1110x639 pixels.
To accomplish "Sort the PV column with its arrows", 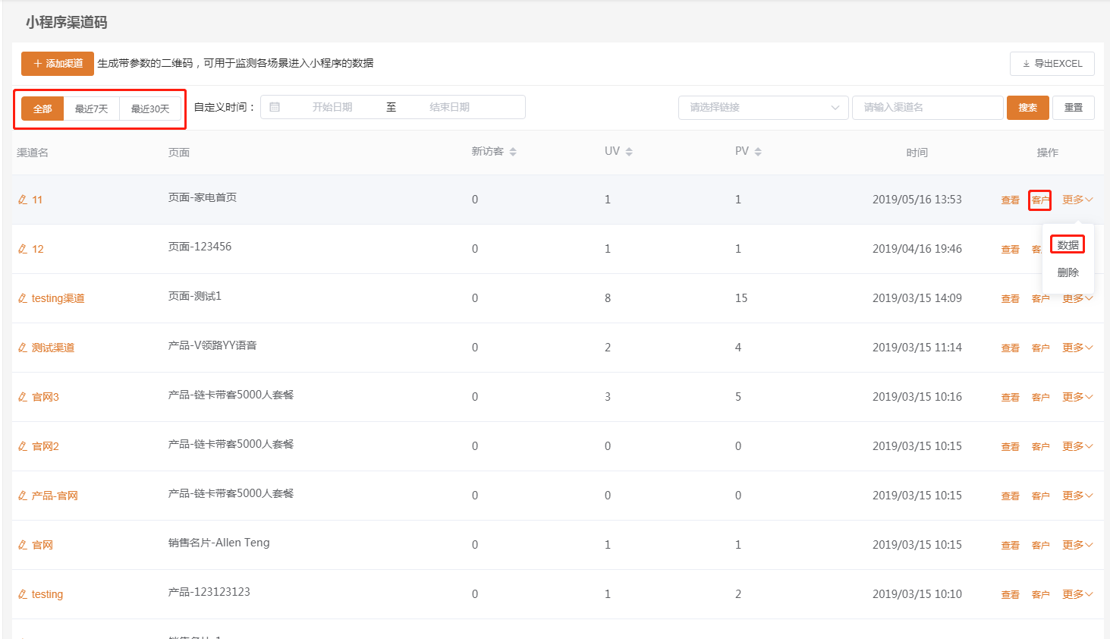I will click(x=758, y=152).
